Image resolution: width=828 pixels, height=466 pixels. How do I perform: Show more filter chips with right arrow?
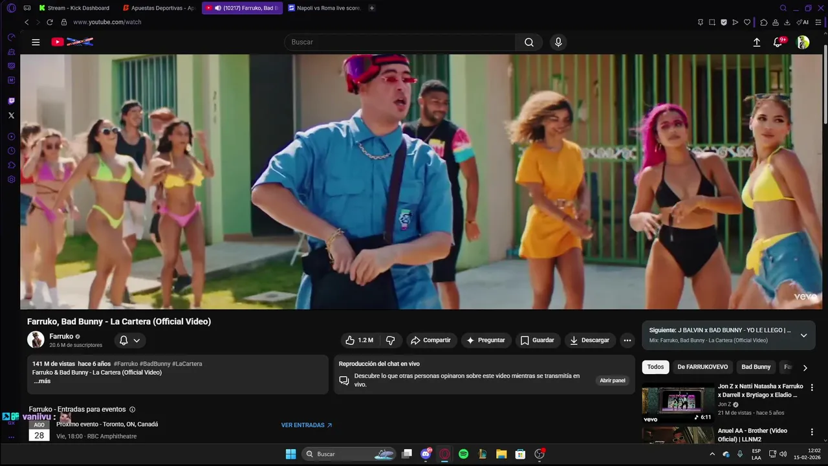(x=805, y=368)
